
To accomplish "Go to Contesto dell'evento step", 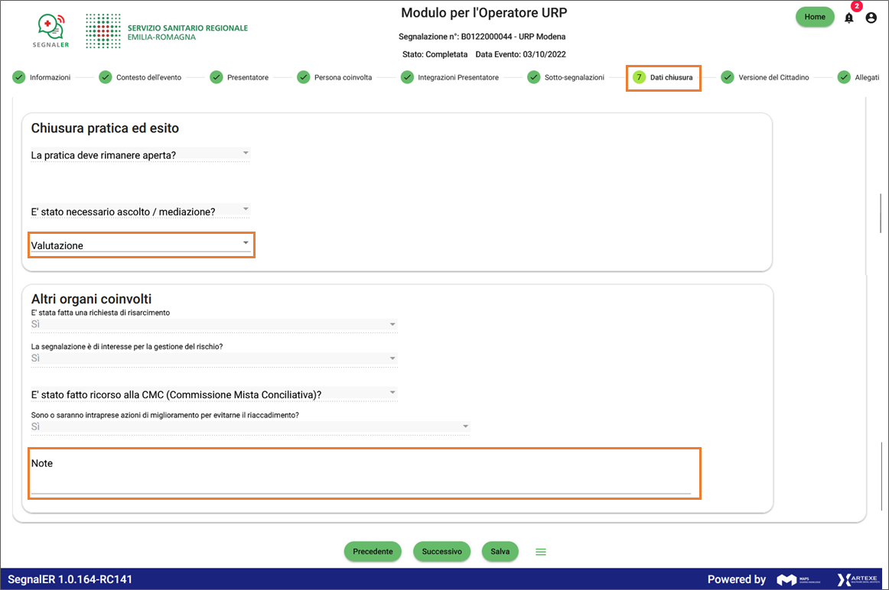I will [x=148, y=77].
